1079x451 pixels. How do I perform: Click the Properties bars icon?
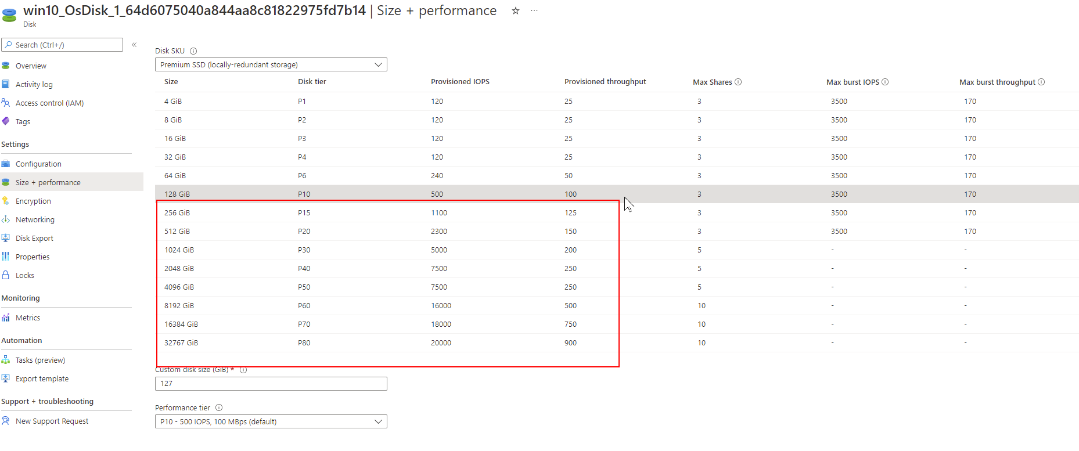click(6, 257)
